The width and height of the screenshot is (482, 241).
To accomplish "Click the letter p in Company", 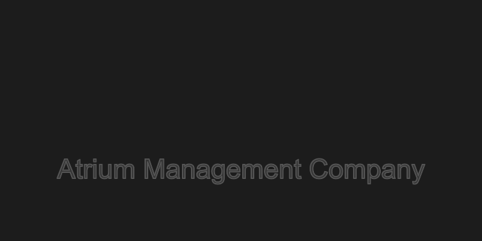I will 374,174.
